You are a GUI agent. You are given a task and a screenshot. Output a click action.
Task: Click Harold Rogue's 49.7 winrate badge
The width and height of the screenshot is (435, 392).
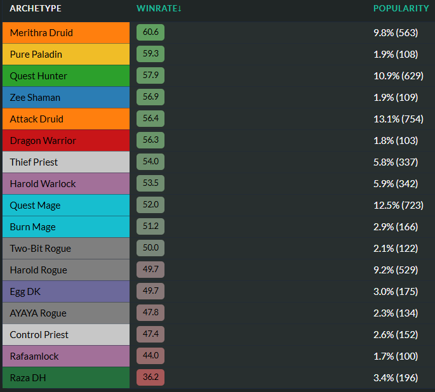pyautogui.click(x=151, y=270)
